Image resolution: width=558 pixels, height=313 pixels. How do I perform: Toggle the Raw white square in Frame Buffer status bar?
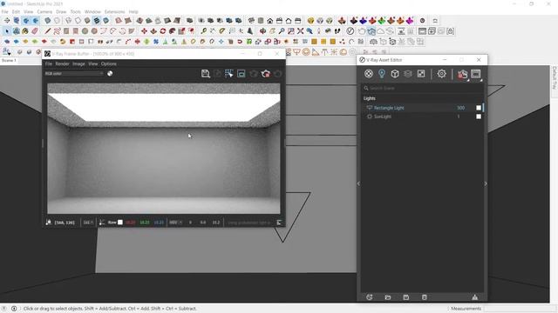120,223
